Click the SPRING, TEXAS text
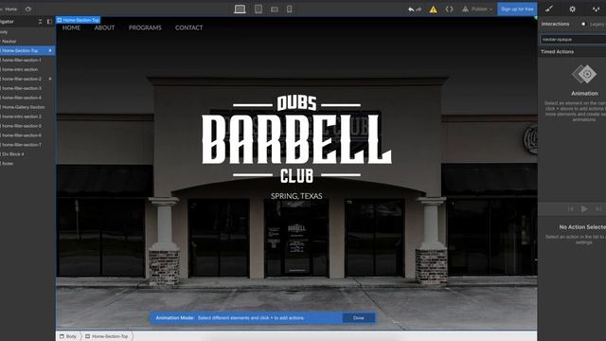Screen dimensions: 606x341 click(296, 196)
